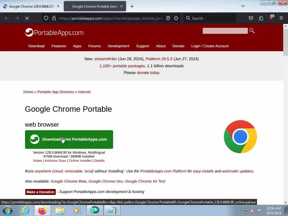The width and height of the screenshot is (288, 216).
Task: Open the Firefox hamburger menu
Action: point(281,18)
